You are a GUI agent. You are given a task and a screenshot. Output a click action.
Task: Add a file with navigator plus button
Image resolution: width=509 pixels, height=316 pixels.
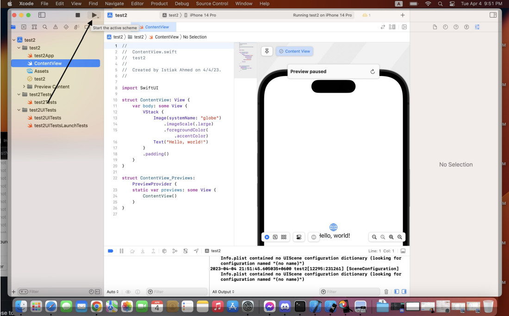[13, 291]
